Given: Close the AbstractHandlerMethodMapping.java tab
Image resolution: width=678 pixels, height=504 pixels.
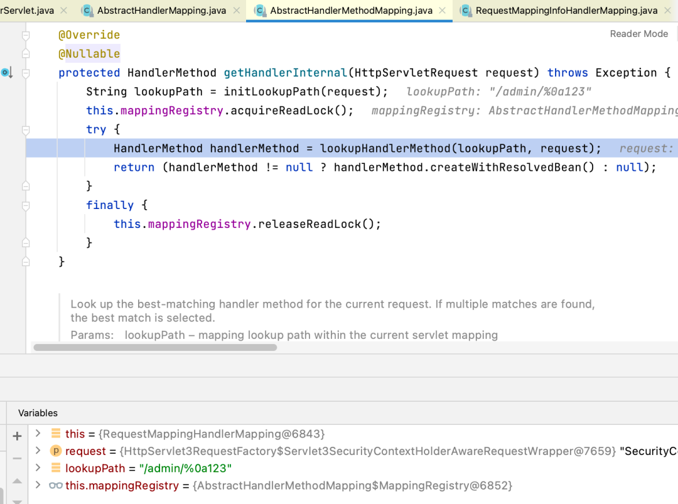Looking at the screenshot, I should point(442,11).
